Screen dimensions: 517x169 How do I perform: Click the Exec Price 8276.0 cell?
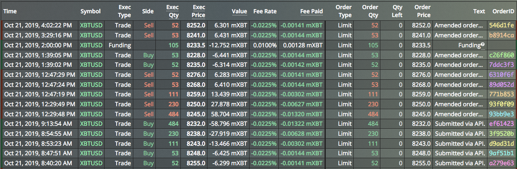(x=196, y=75)
